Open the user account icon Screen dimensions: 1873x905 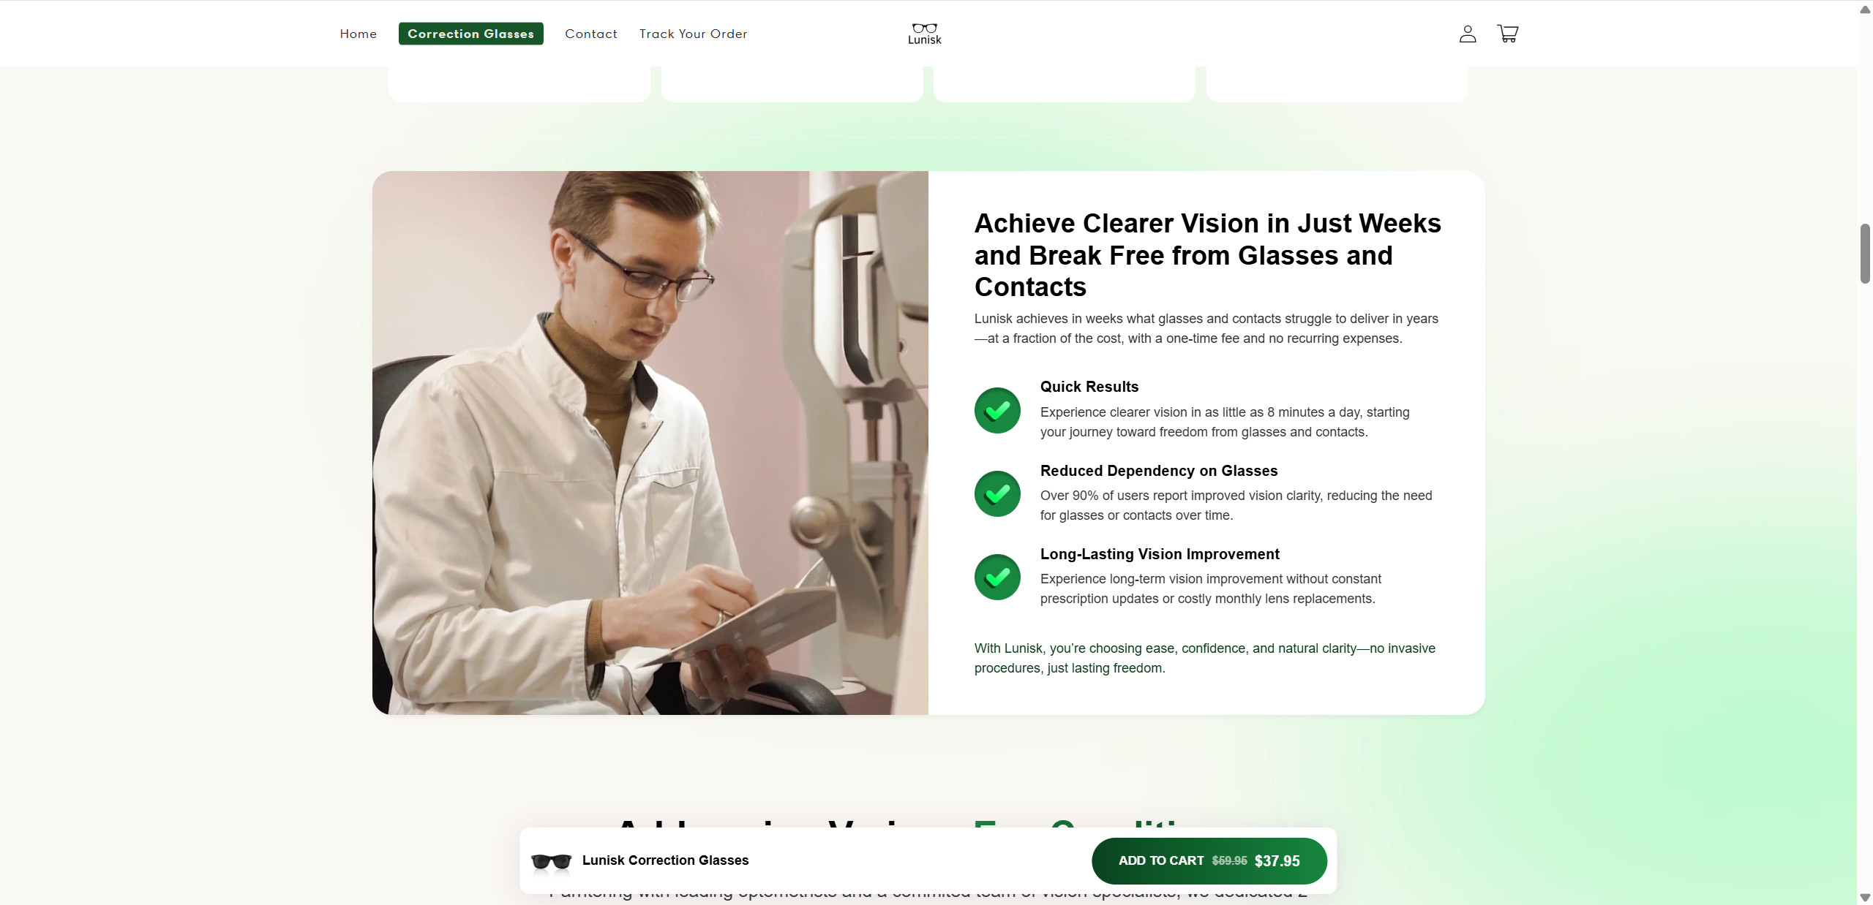[x=1467, y=34]
